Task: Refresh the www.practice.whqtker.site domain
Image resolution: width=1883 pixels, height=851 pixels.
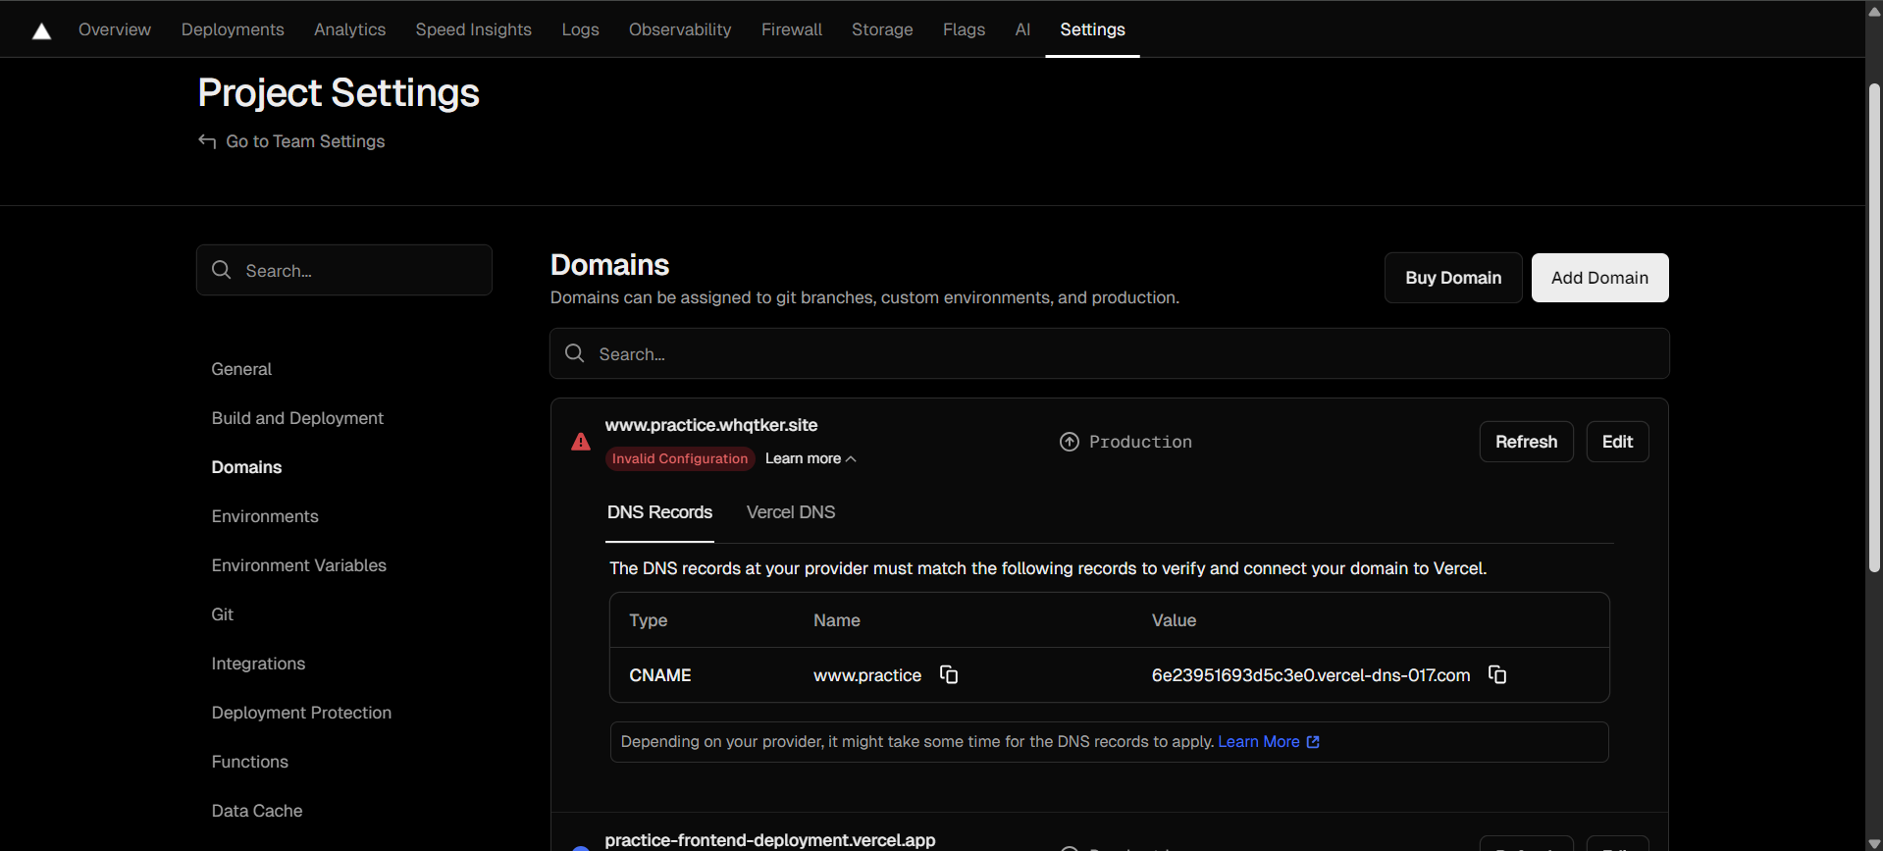Action: (x=1526, y=442)
